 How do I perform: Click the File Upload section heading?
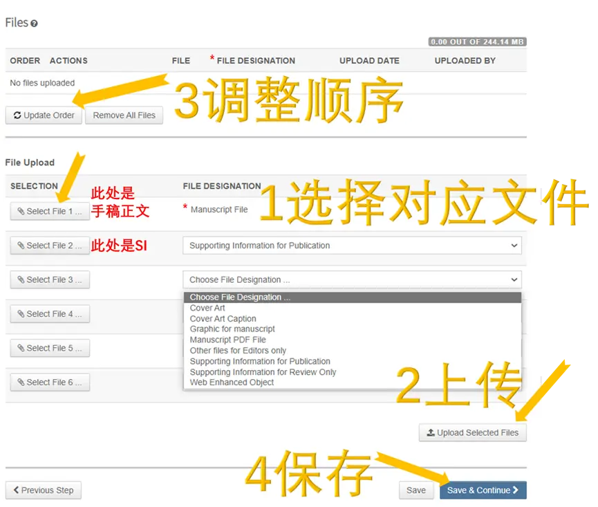[x=30, y=163]
